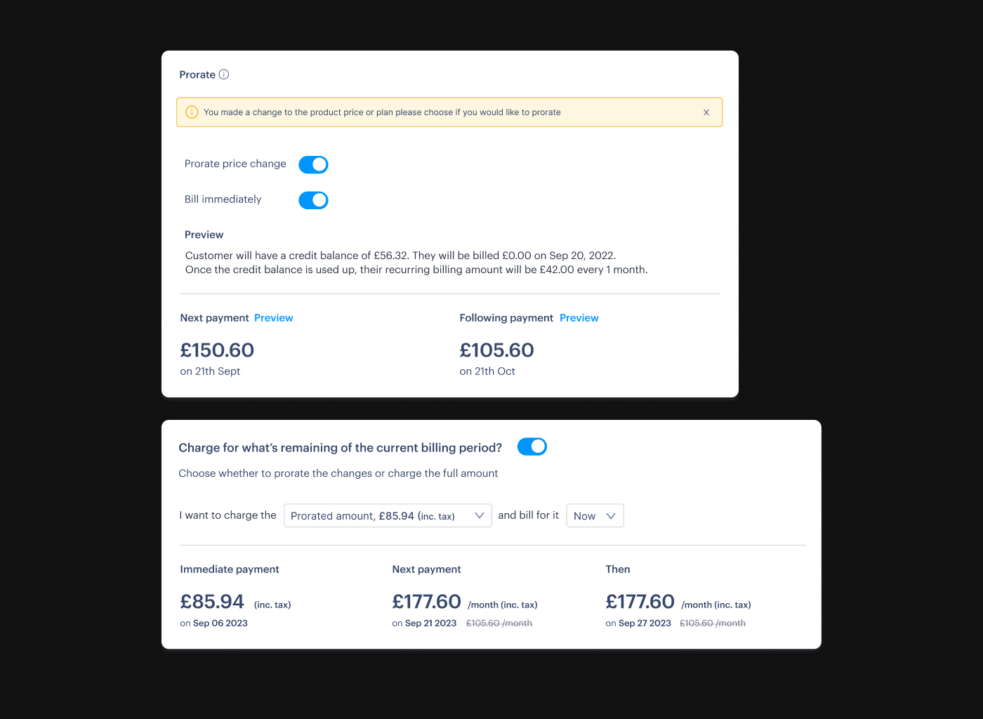The image size is (983, 719).
Task: Click the chevron on the Now dropdown
Action: [x=610, y=515]
